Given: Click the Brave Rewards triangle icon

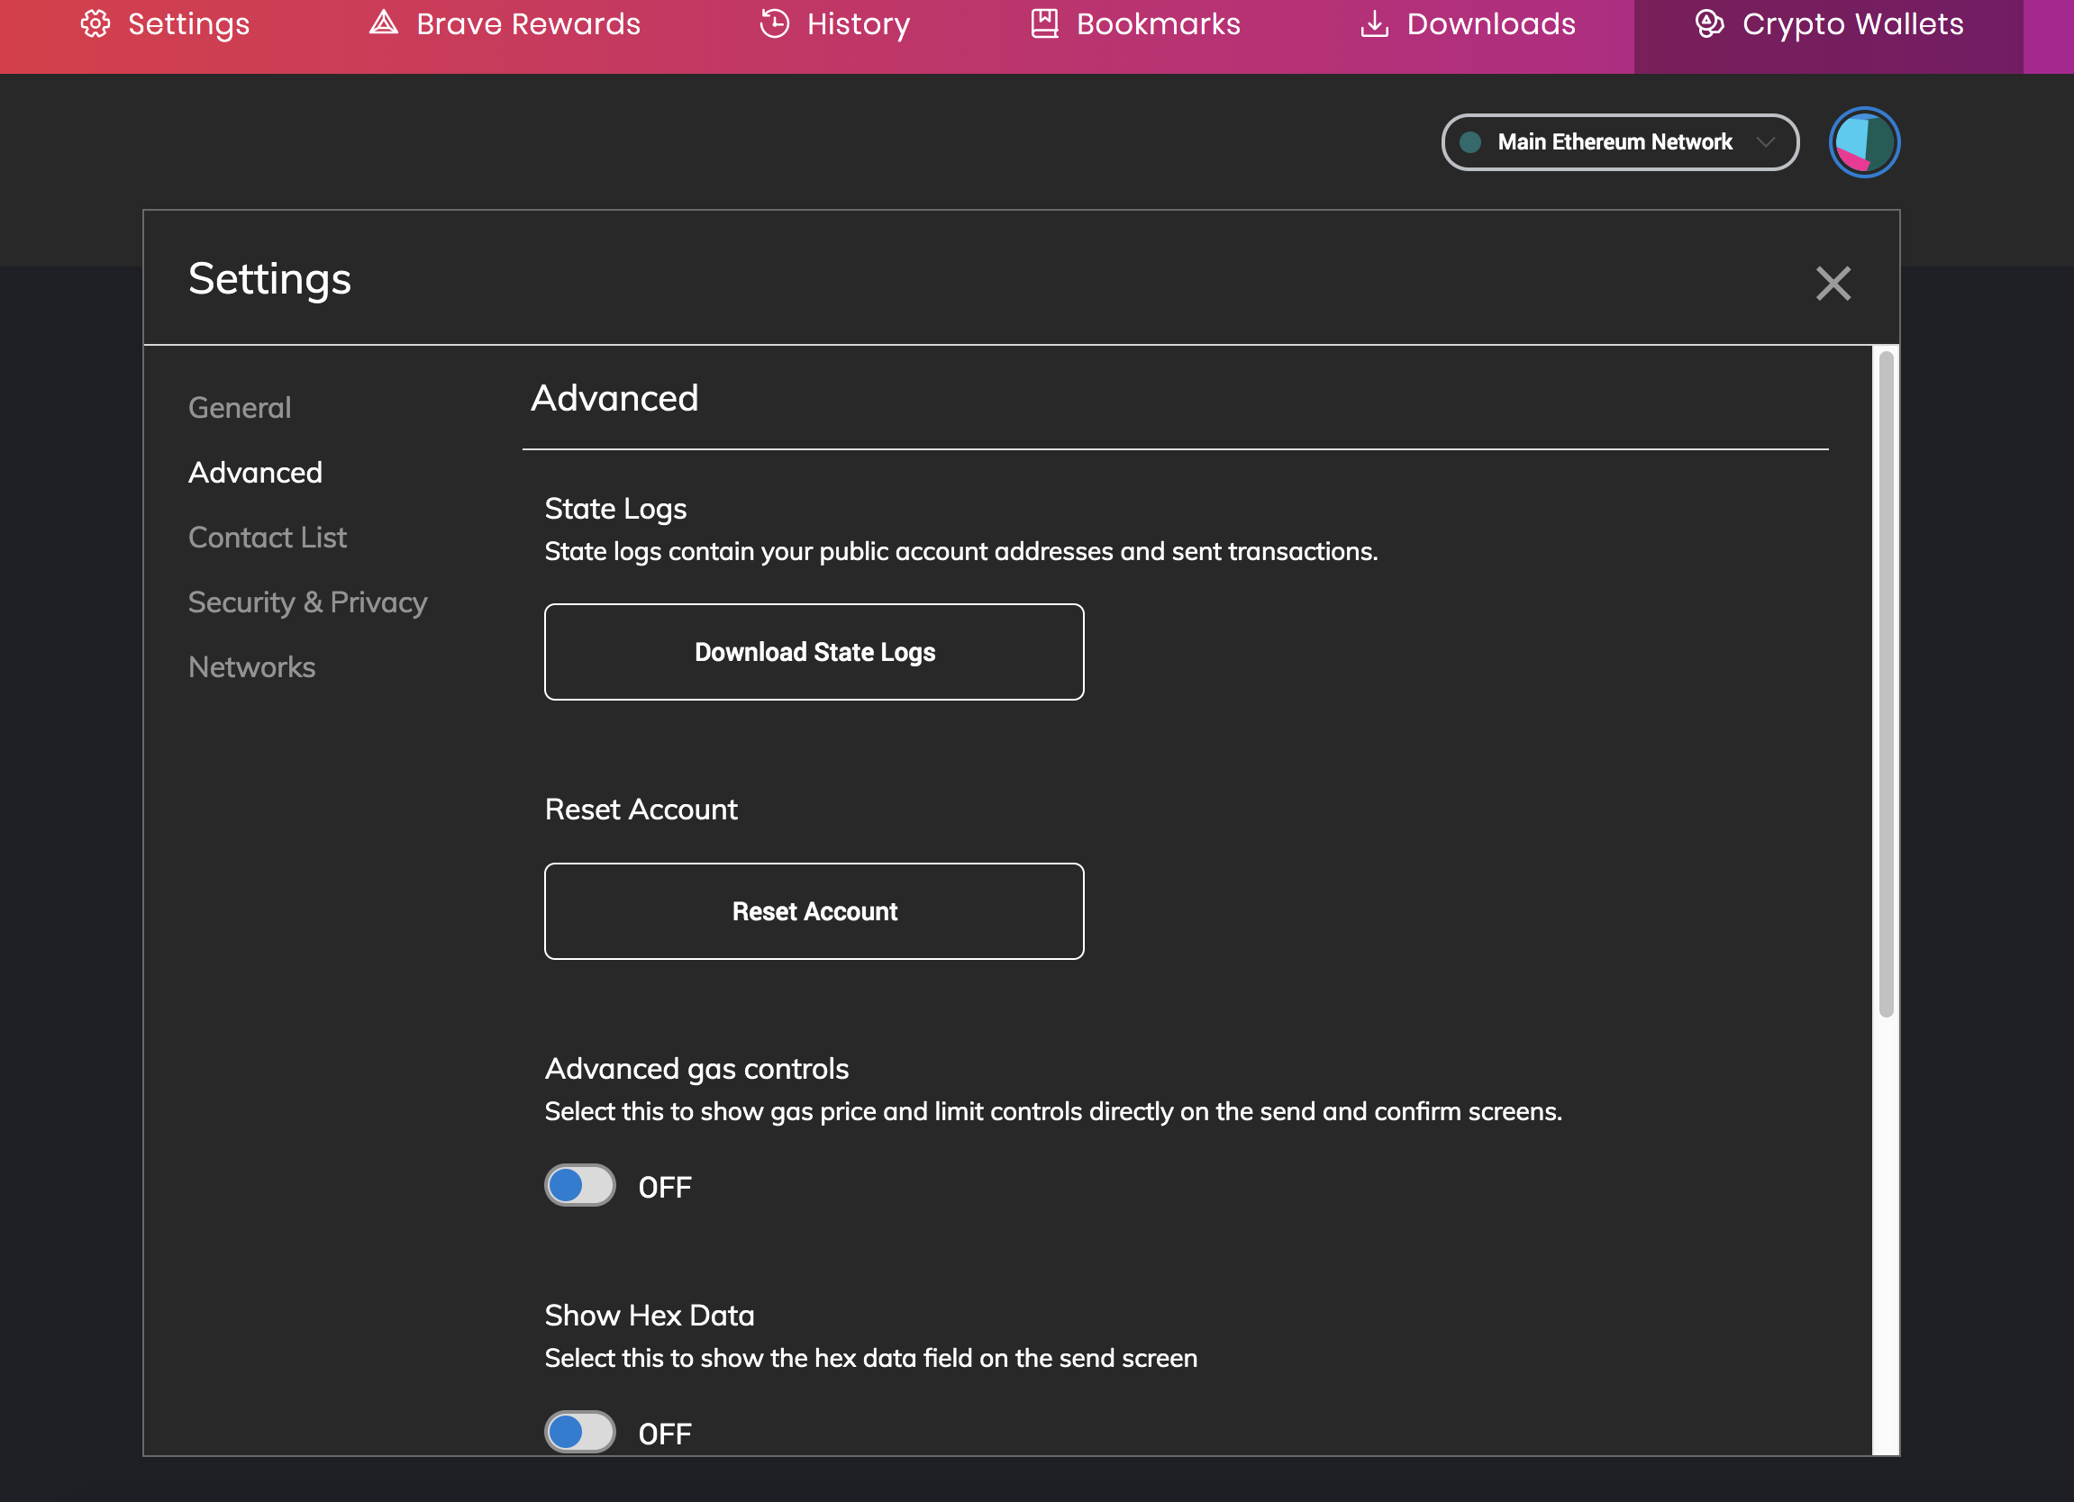Looking at the screenshot, I should click(384, 23).
